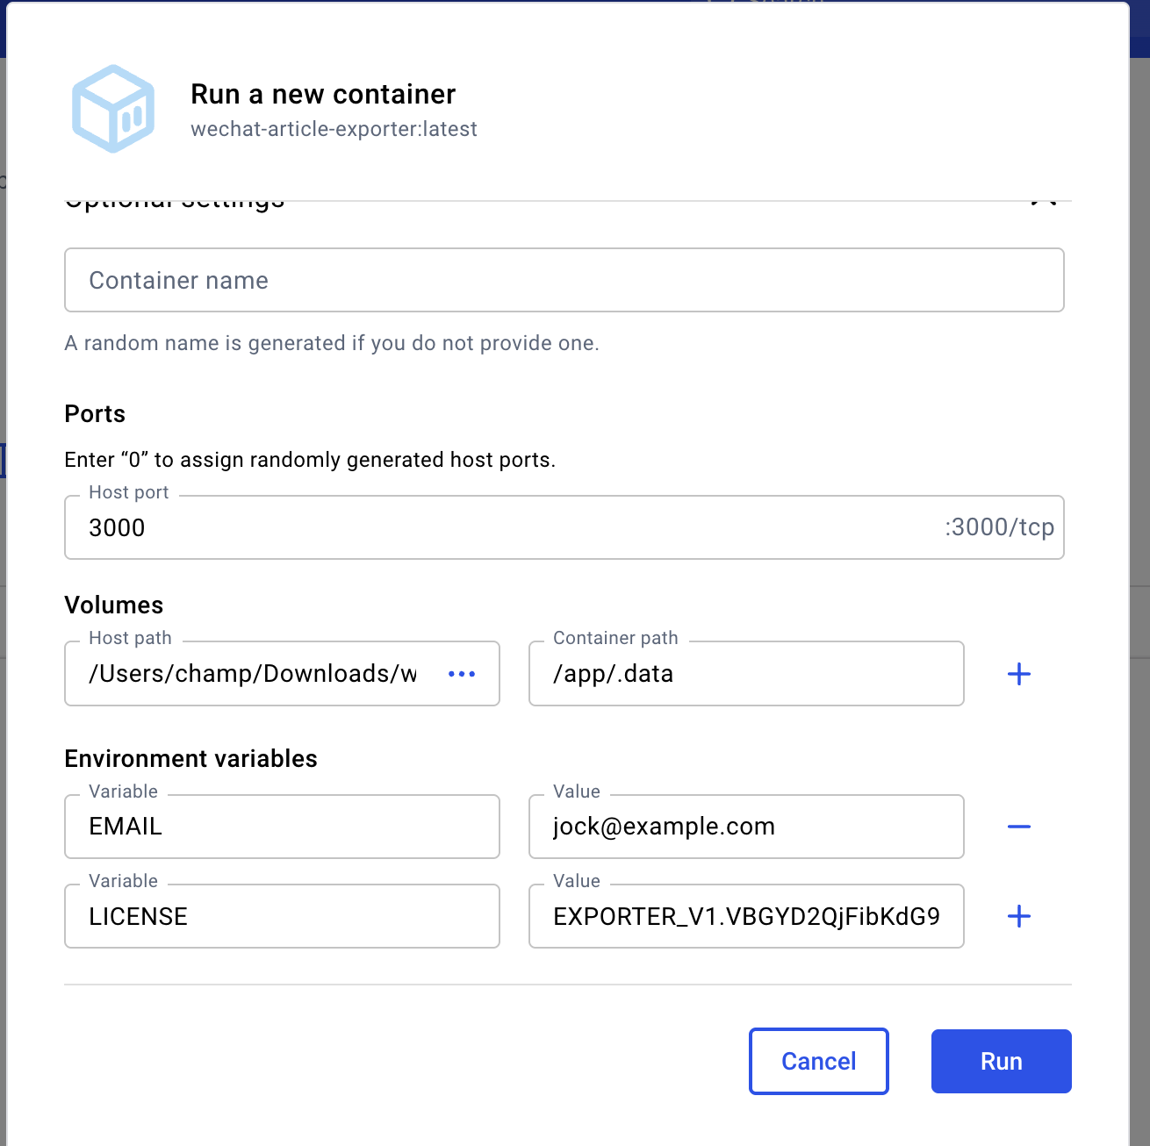1150x1146 pixels.
Task: Click the container cube icon in header
Action: 113,109
